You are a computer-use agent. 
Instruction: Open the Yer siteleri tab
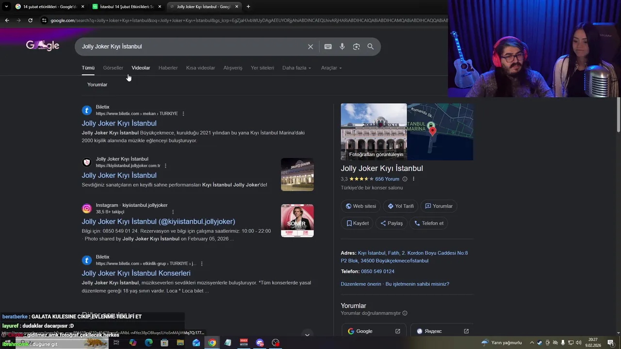262,68
